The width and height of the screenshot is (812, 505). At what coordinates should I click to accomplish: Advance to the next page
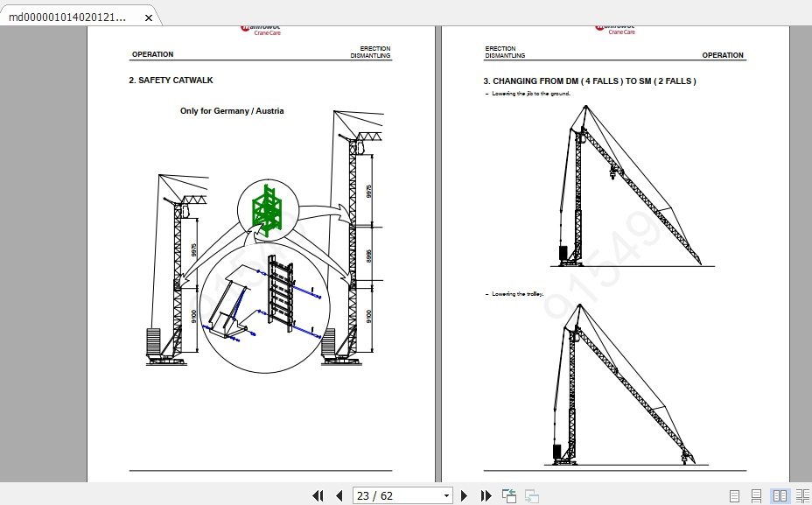[464, 495]
